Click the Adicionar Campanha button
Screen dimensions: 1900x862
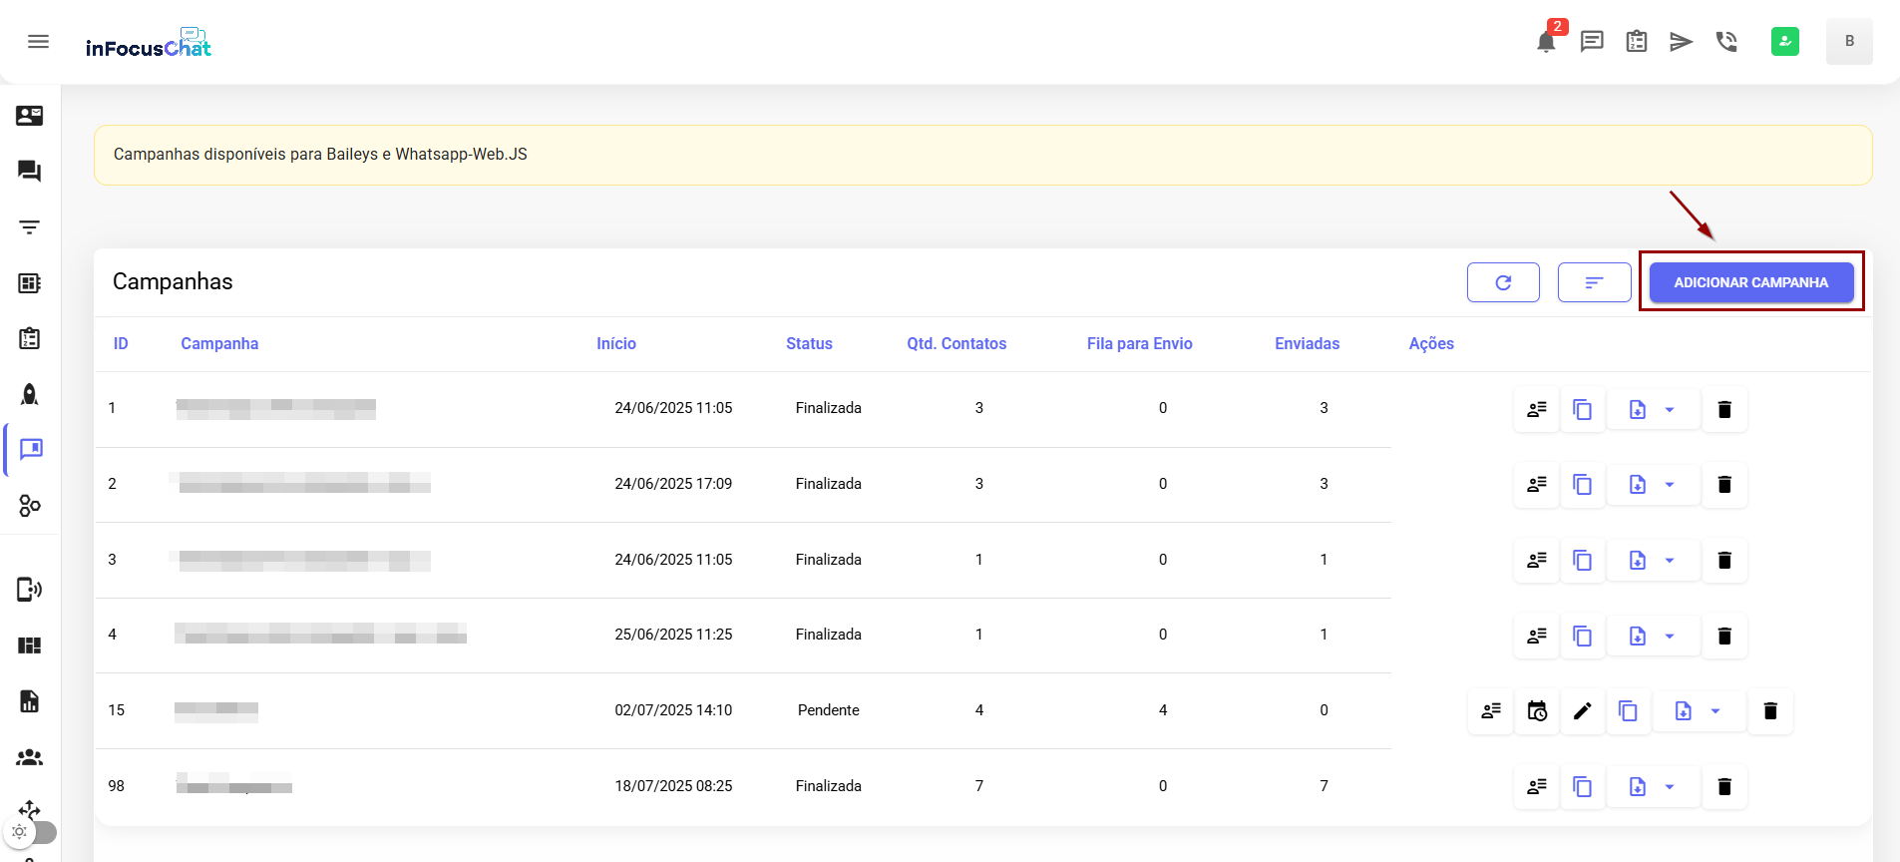[1750, 282]
